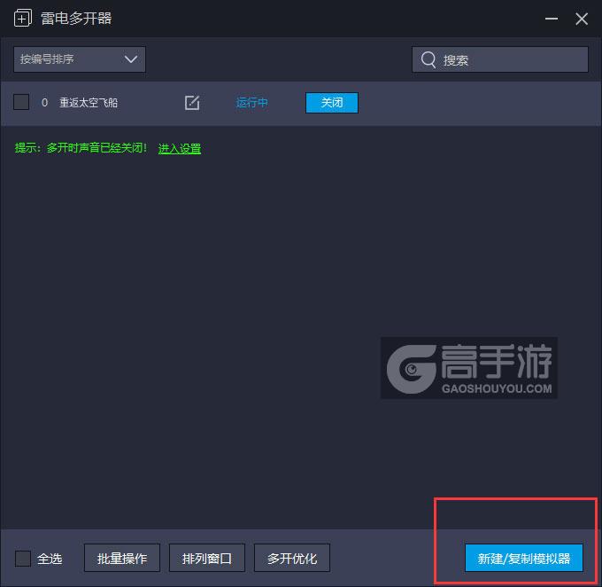Click the edit icon for 重返太空飞船
The width and height of the screenshot is (602, 587).
tap(192, 103)
